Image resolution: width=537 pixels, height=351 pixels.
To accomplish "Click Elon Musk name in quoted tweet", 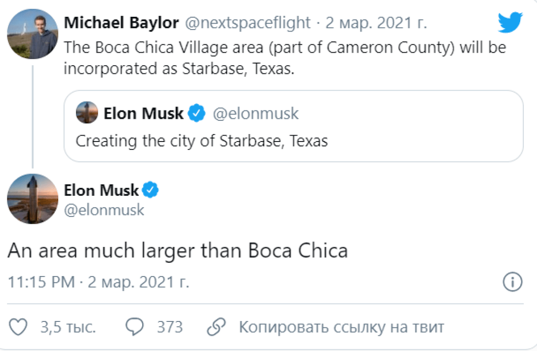I will (x=143, y=114).
